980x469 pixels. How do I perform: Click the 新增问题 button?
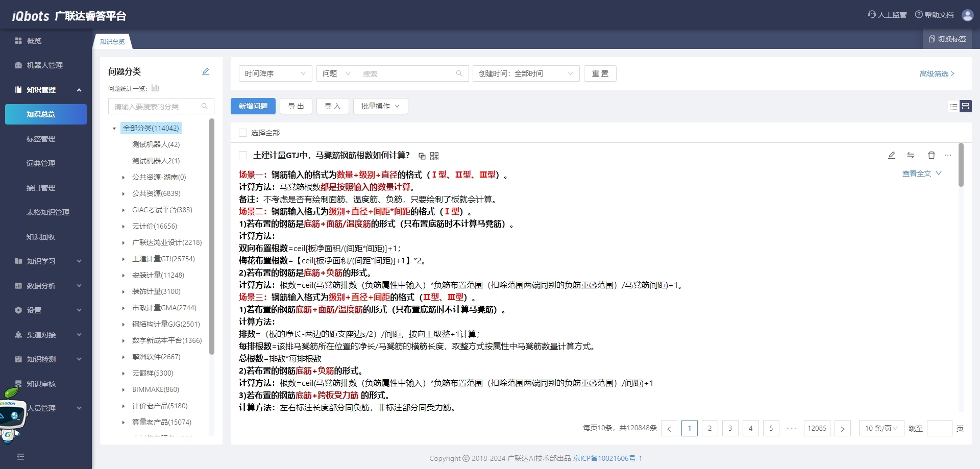pyautogui.click(x=253, y=106)
